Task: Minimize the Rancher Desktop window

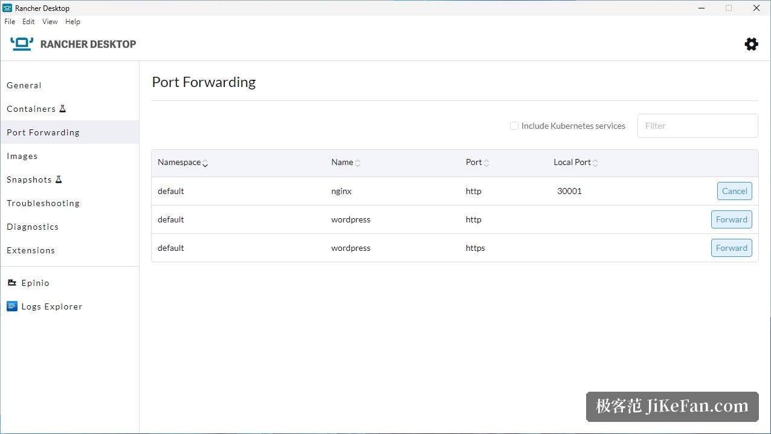Action: click(x=701, y=8)
